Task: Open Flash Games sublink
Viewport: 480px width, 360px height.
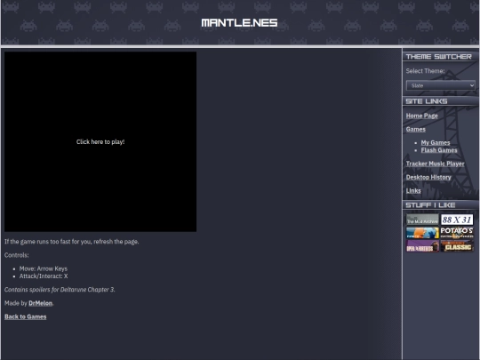Action: coord(439,150)
